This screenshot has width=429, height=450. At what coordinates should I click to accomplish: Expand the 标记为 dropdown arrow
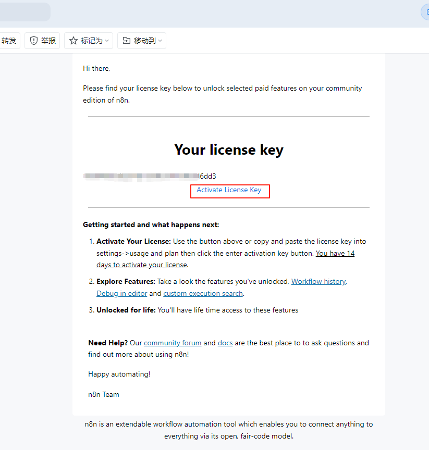[107, 41]
